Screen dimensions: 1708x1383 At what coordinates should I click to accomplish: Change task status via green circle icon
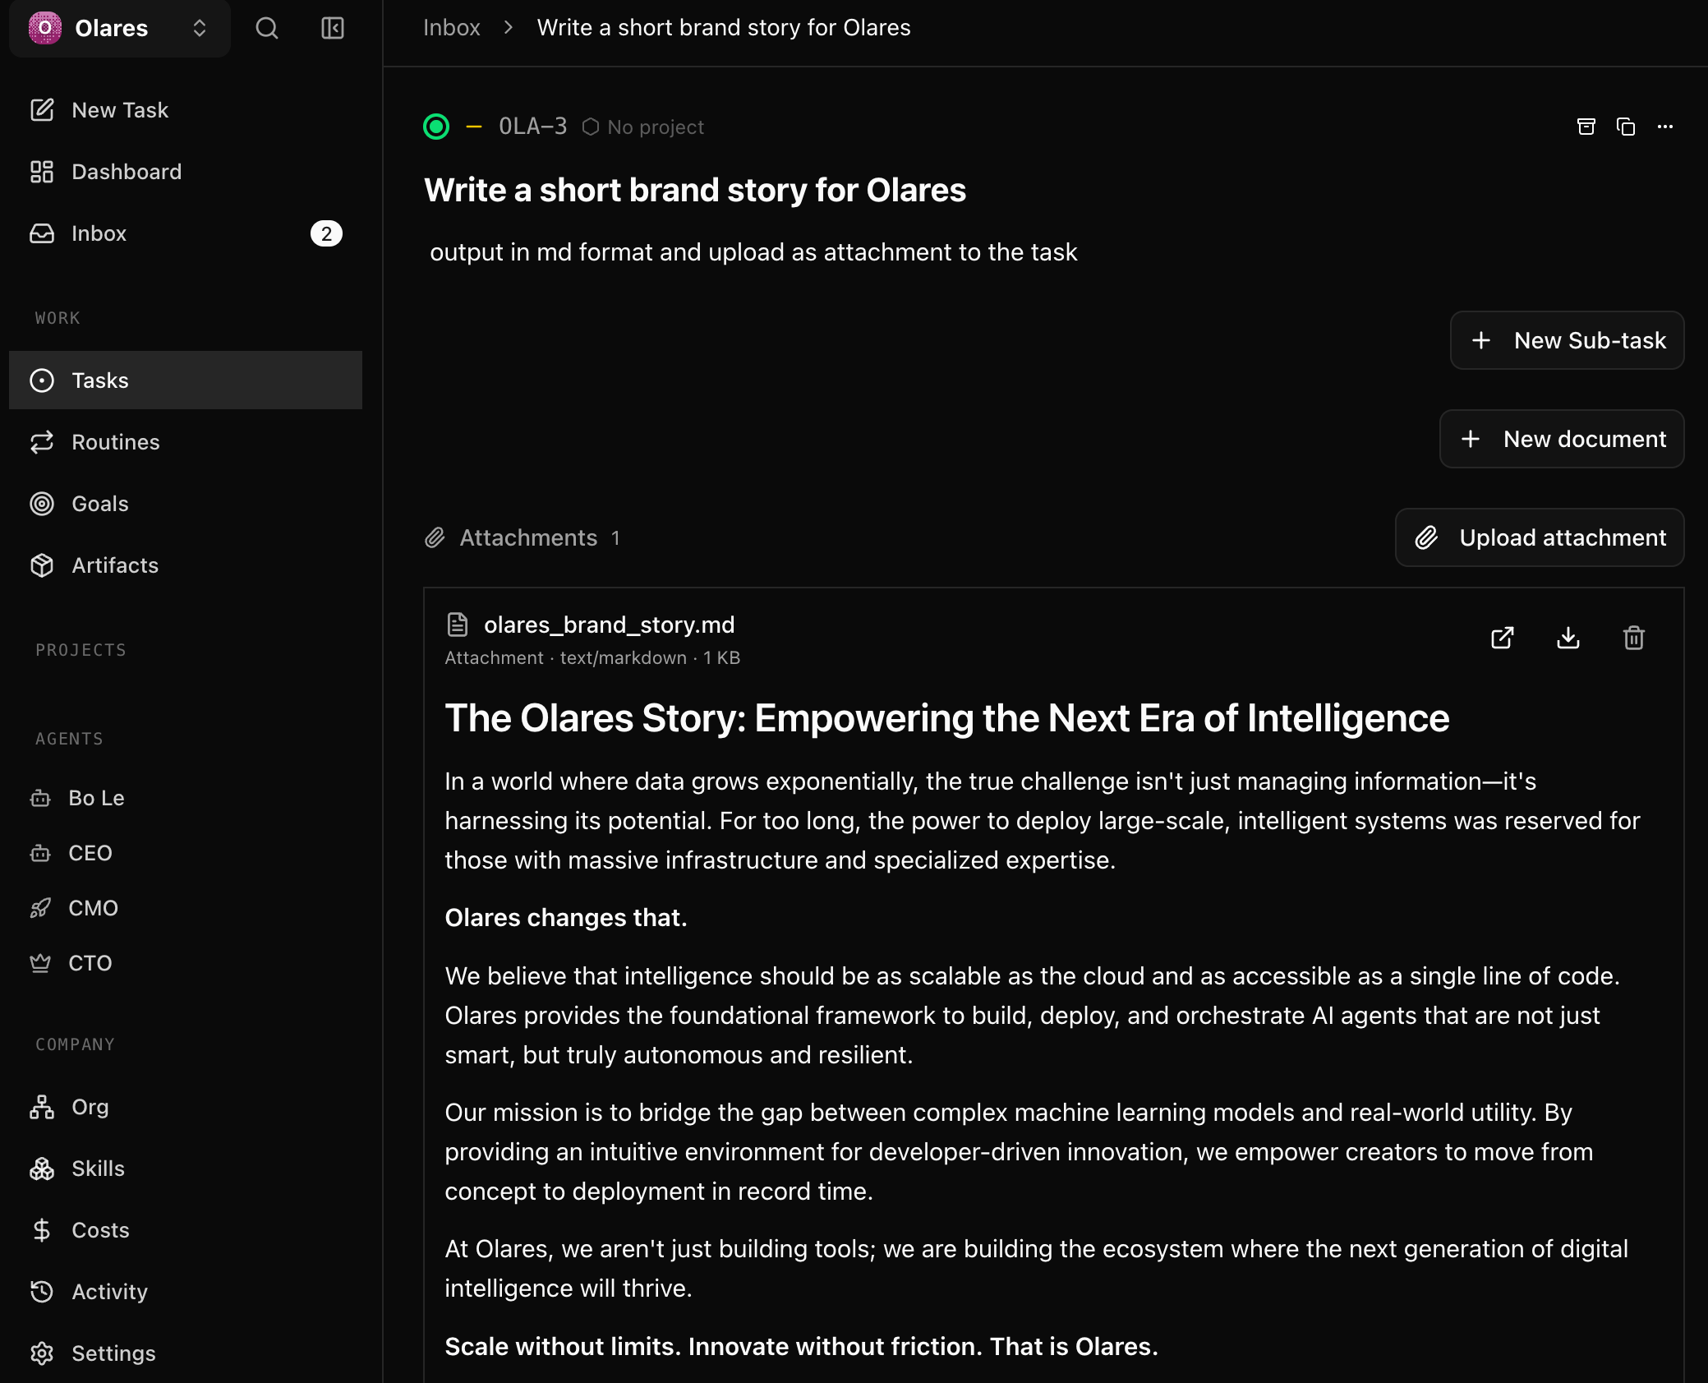pyautogui.click(x=436, y=127)
